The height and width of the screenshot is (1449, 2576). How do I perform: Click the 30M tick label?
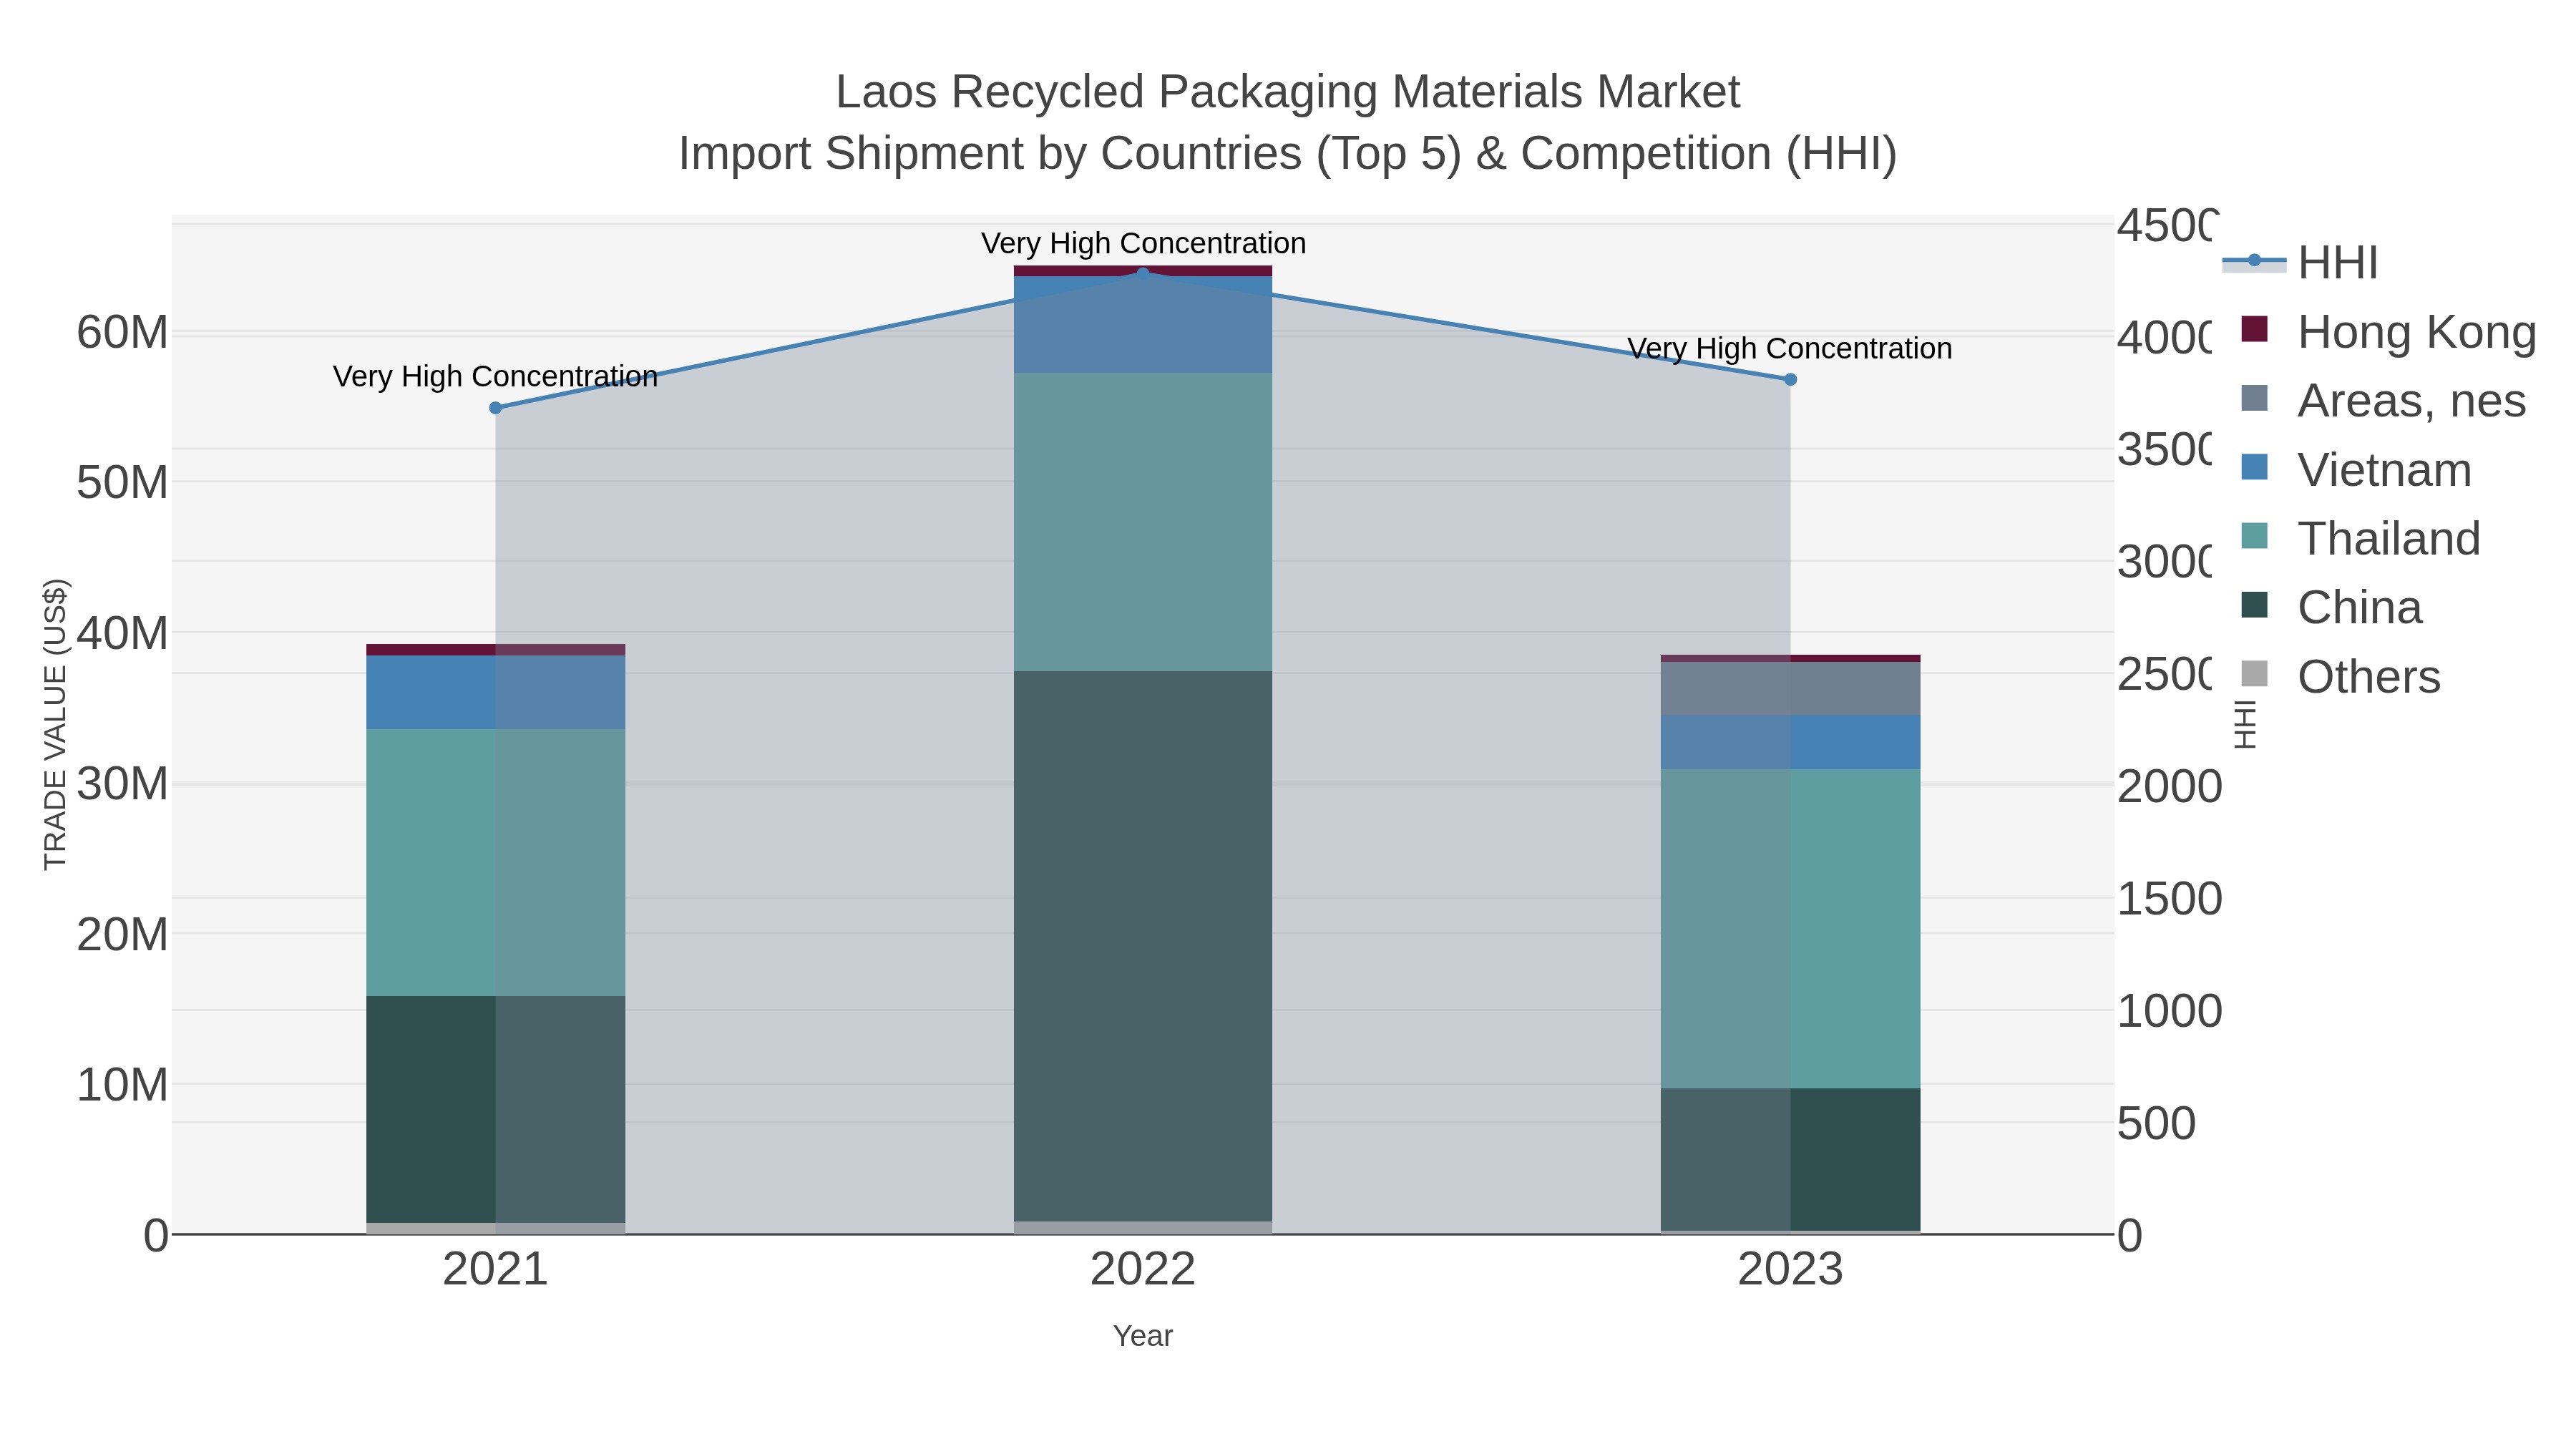[122, 784]
